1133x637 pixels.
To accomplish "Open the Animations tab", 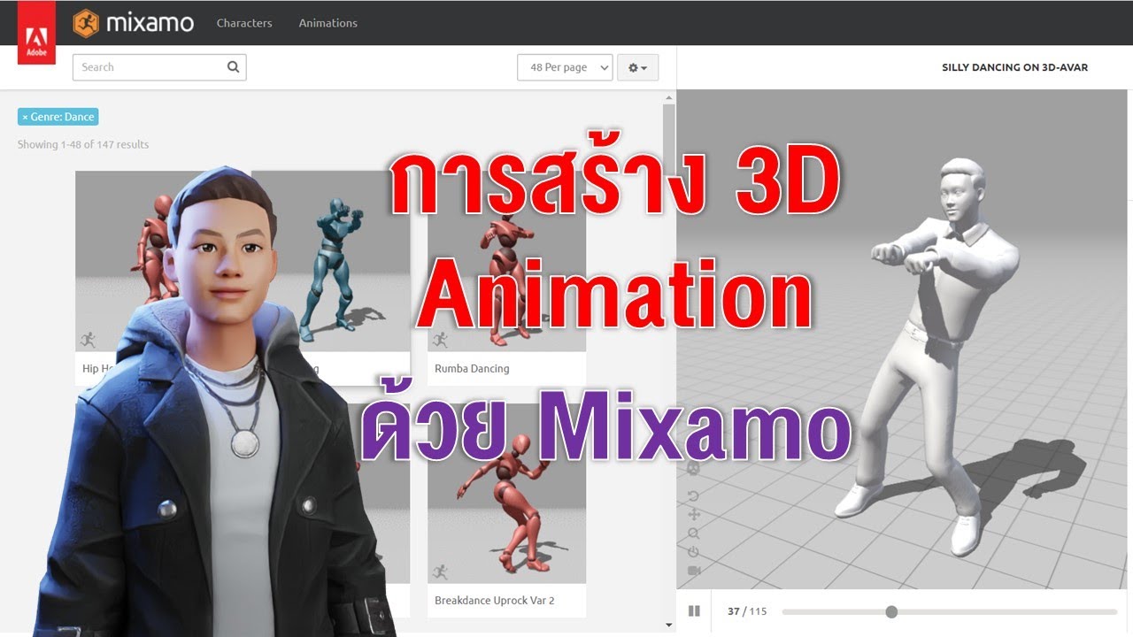I will pyautogui.click(x=328, y=23).
